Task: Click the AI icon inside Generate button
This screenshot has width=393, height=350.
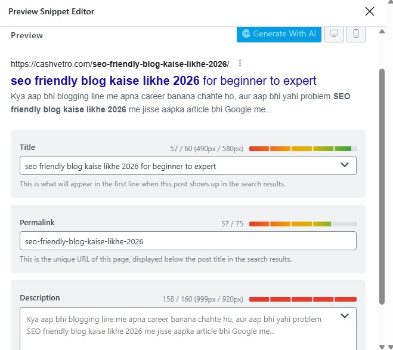Action: point(246,34)
